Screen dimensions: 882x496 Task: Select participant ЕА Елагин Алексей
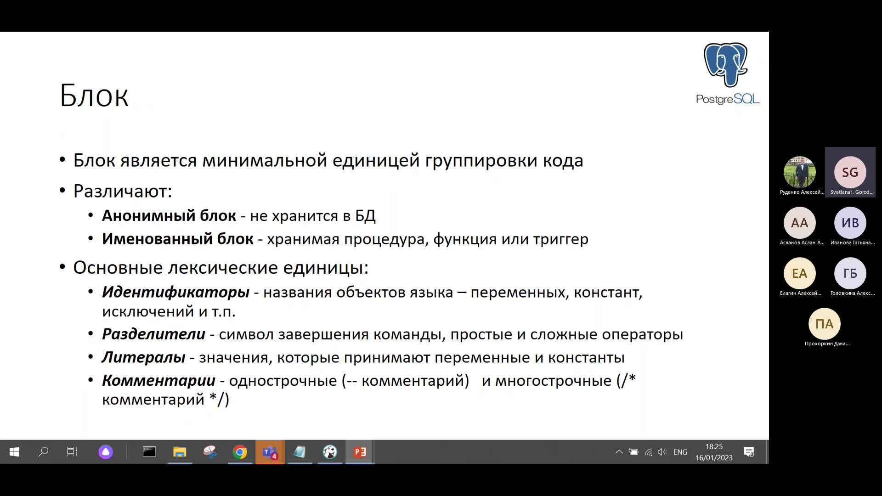coord(800,273)
